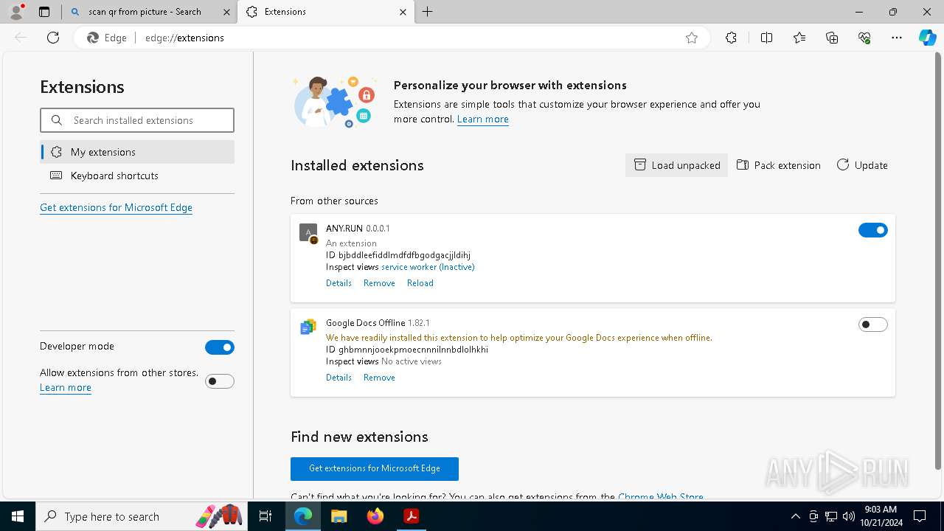Focus Search installed extensions field
Screen dimensions: 944x531
137,120
